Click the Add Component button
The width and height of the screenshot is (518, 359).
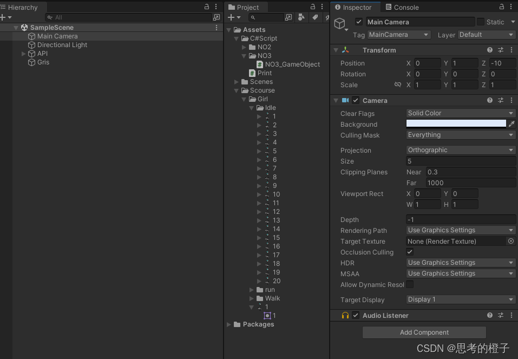click(x=424, y=332)
